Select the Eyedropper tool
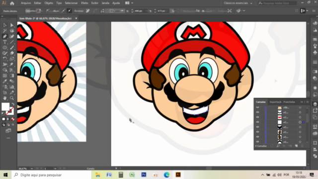Screen dimensions: 318x179 (4, 82)
